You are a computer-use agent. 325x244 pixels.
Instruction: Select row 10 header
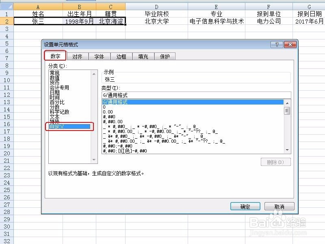(x=6, y=80)
